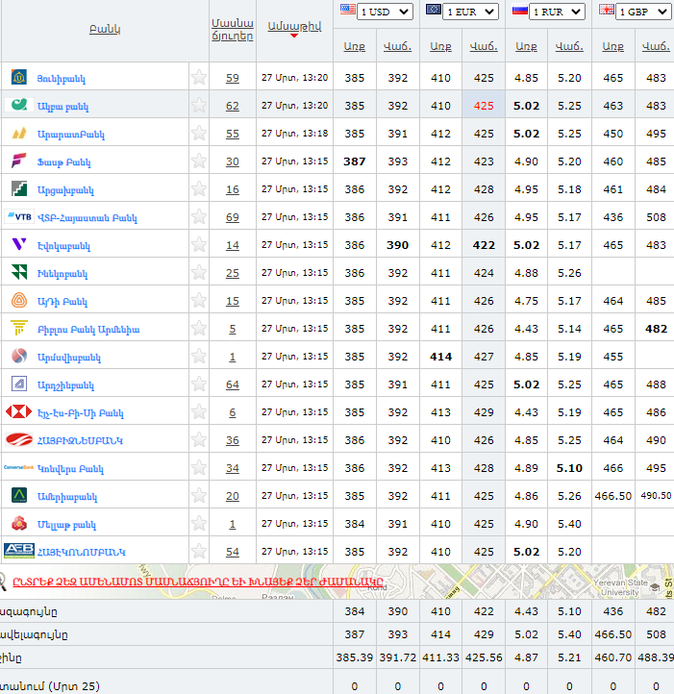Click the Inecobank green logo
Viewport: 674px width, 694px height.
[x=19, y=272]
